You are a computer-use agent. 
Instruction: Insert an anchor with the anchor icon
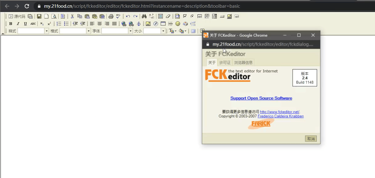pos(139,24)
